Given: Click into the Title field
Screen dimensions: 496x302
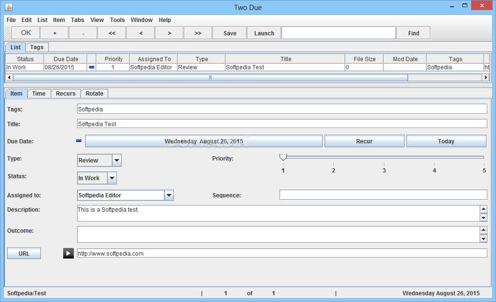Looking at the screenshot, I should tap(282, 124).
